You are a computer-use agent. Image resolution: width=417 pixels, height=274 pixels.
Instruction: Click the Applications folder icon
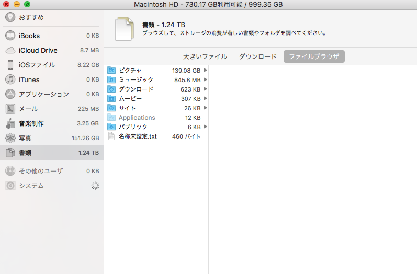(111, 118)
